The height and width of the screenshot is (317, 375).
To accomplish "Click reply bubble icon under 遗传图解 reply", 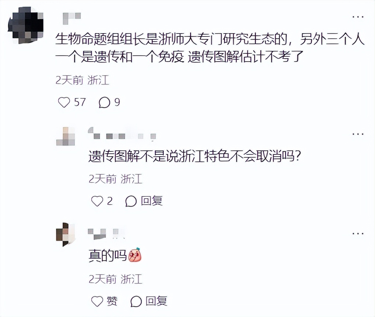I will (x=131, y=201).
